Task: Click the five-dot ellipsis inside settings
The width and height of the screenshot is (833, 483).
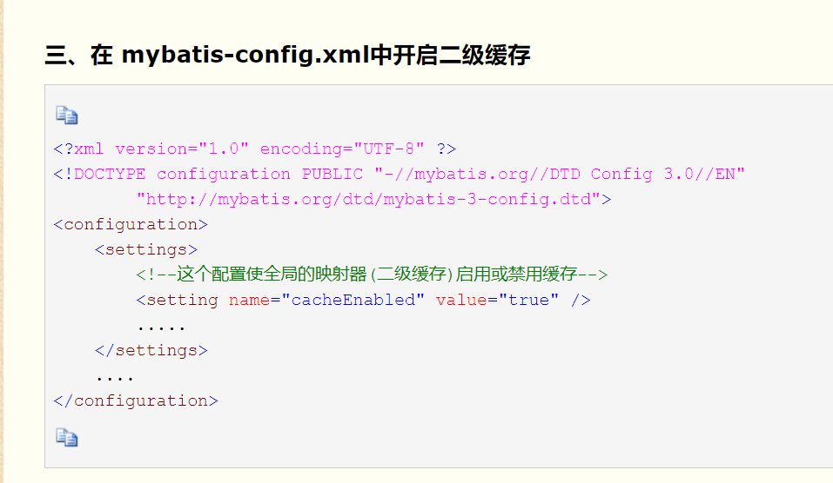Action: point(161,328)
